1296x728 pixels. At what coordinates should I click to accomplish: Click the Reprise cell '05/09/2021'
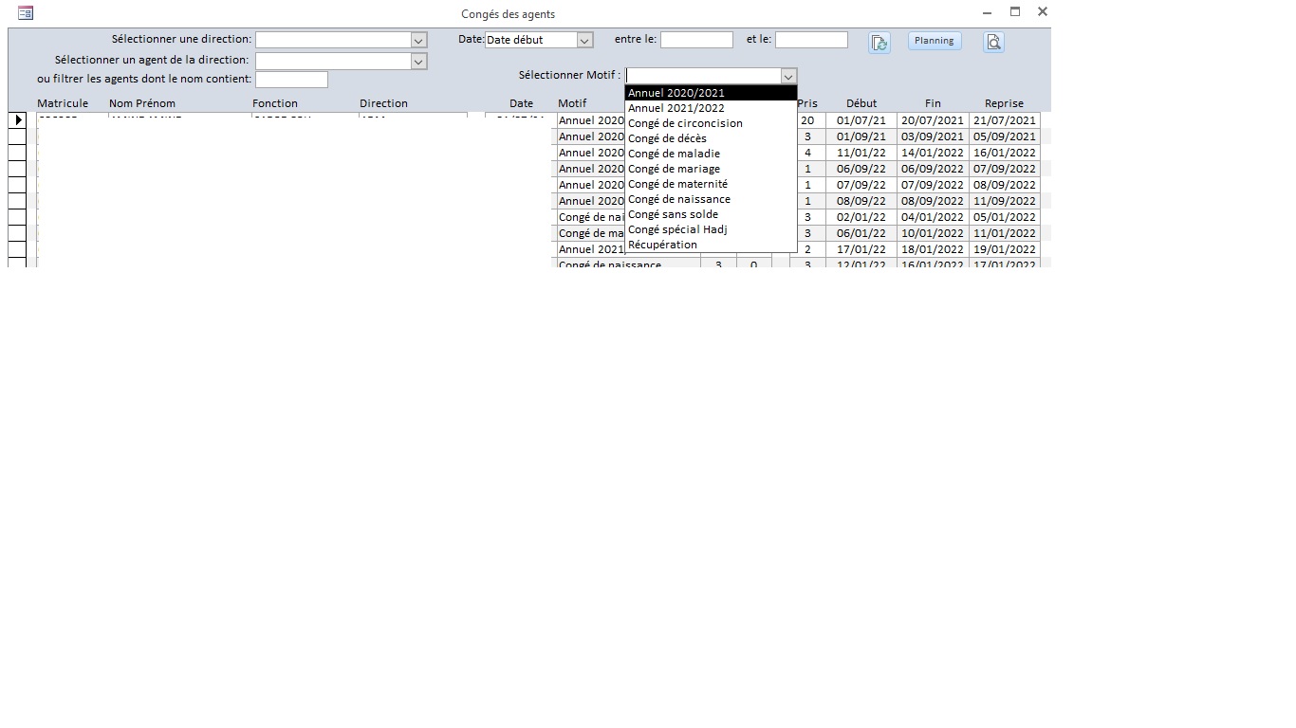coord(1005,136)
